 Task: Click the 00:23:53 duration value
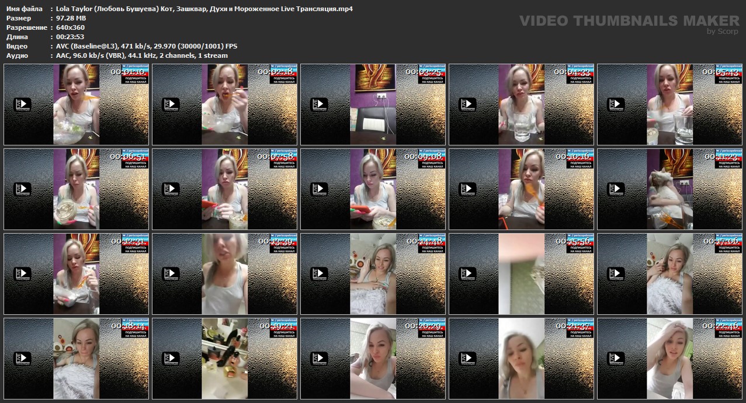pos(70,37)
